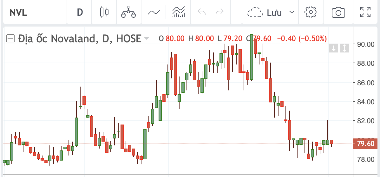Viewport: 380px width, 177px height.
Task: Open the compare symbols balance icon
Action: click(x=128, y=12)
